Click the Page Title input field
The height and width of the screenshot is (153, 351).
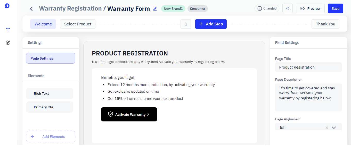[x=308, y=67]
